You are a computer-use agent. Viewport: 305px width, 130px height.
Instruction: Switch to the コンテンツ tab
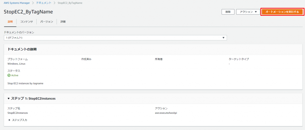27,22
